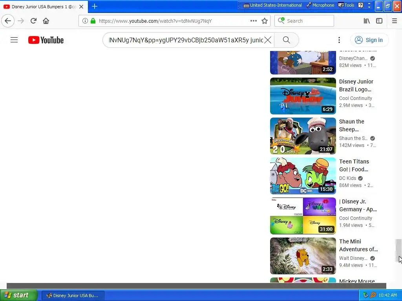Select the Disney Junior USA Bu... taskbar button
This screenshot has width=402, height=301.
click(73, 296)
